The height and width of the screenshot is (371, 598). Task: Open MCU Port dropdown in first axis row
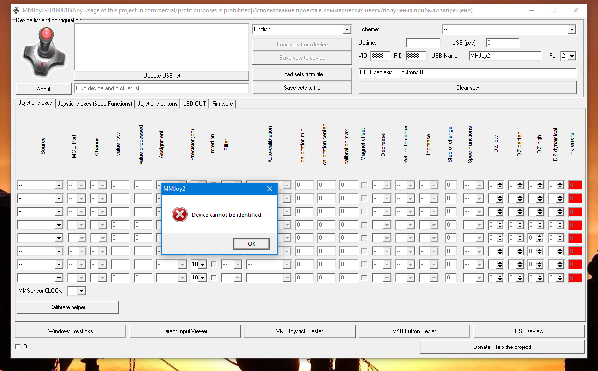coord(77,185)
